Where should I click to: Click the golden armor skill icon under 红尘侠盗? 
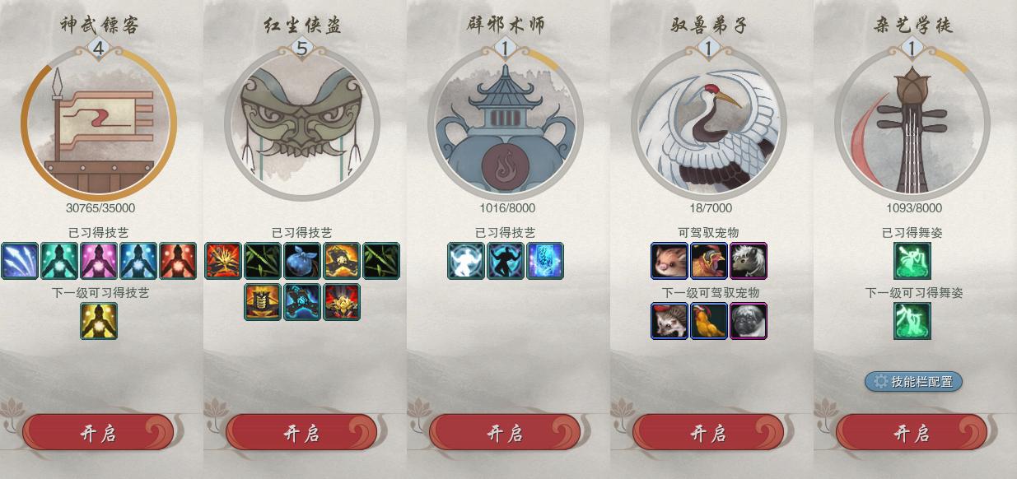263,301
